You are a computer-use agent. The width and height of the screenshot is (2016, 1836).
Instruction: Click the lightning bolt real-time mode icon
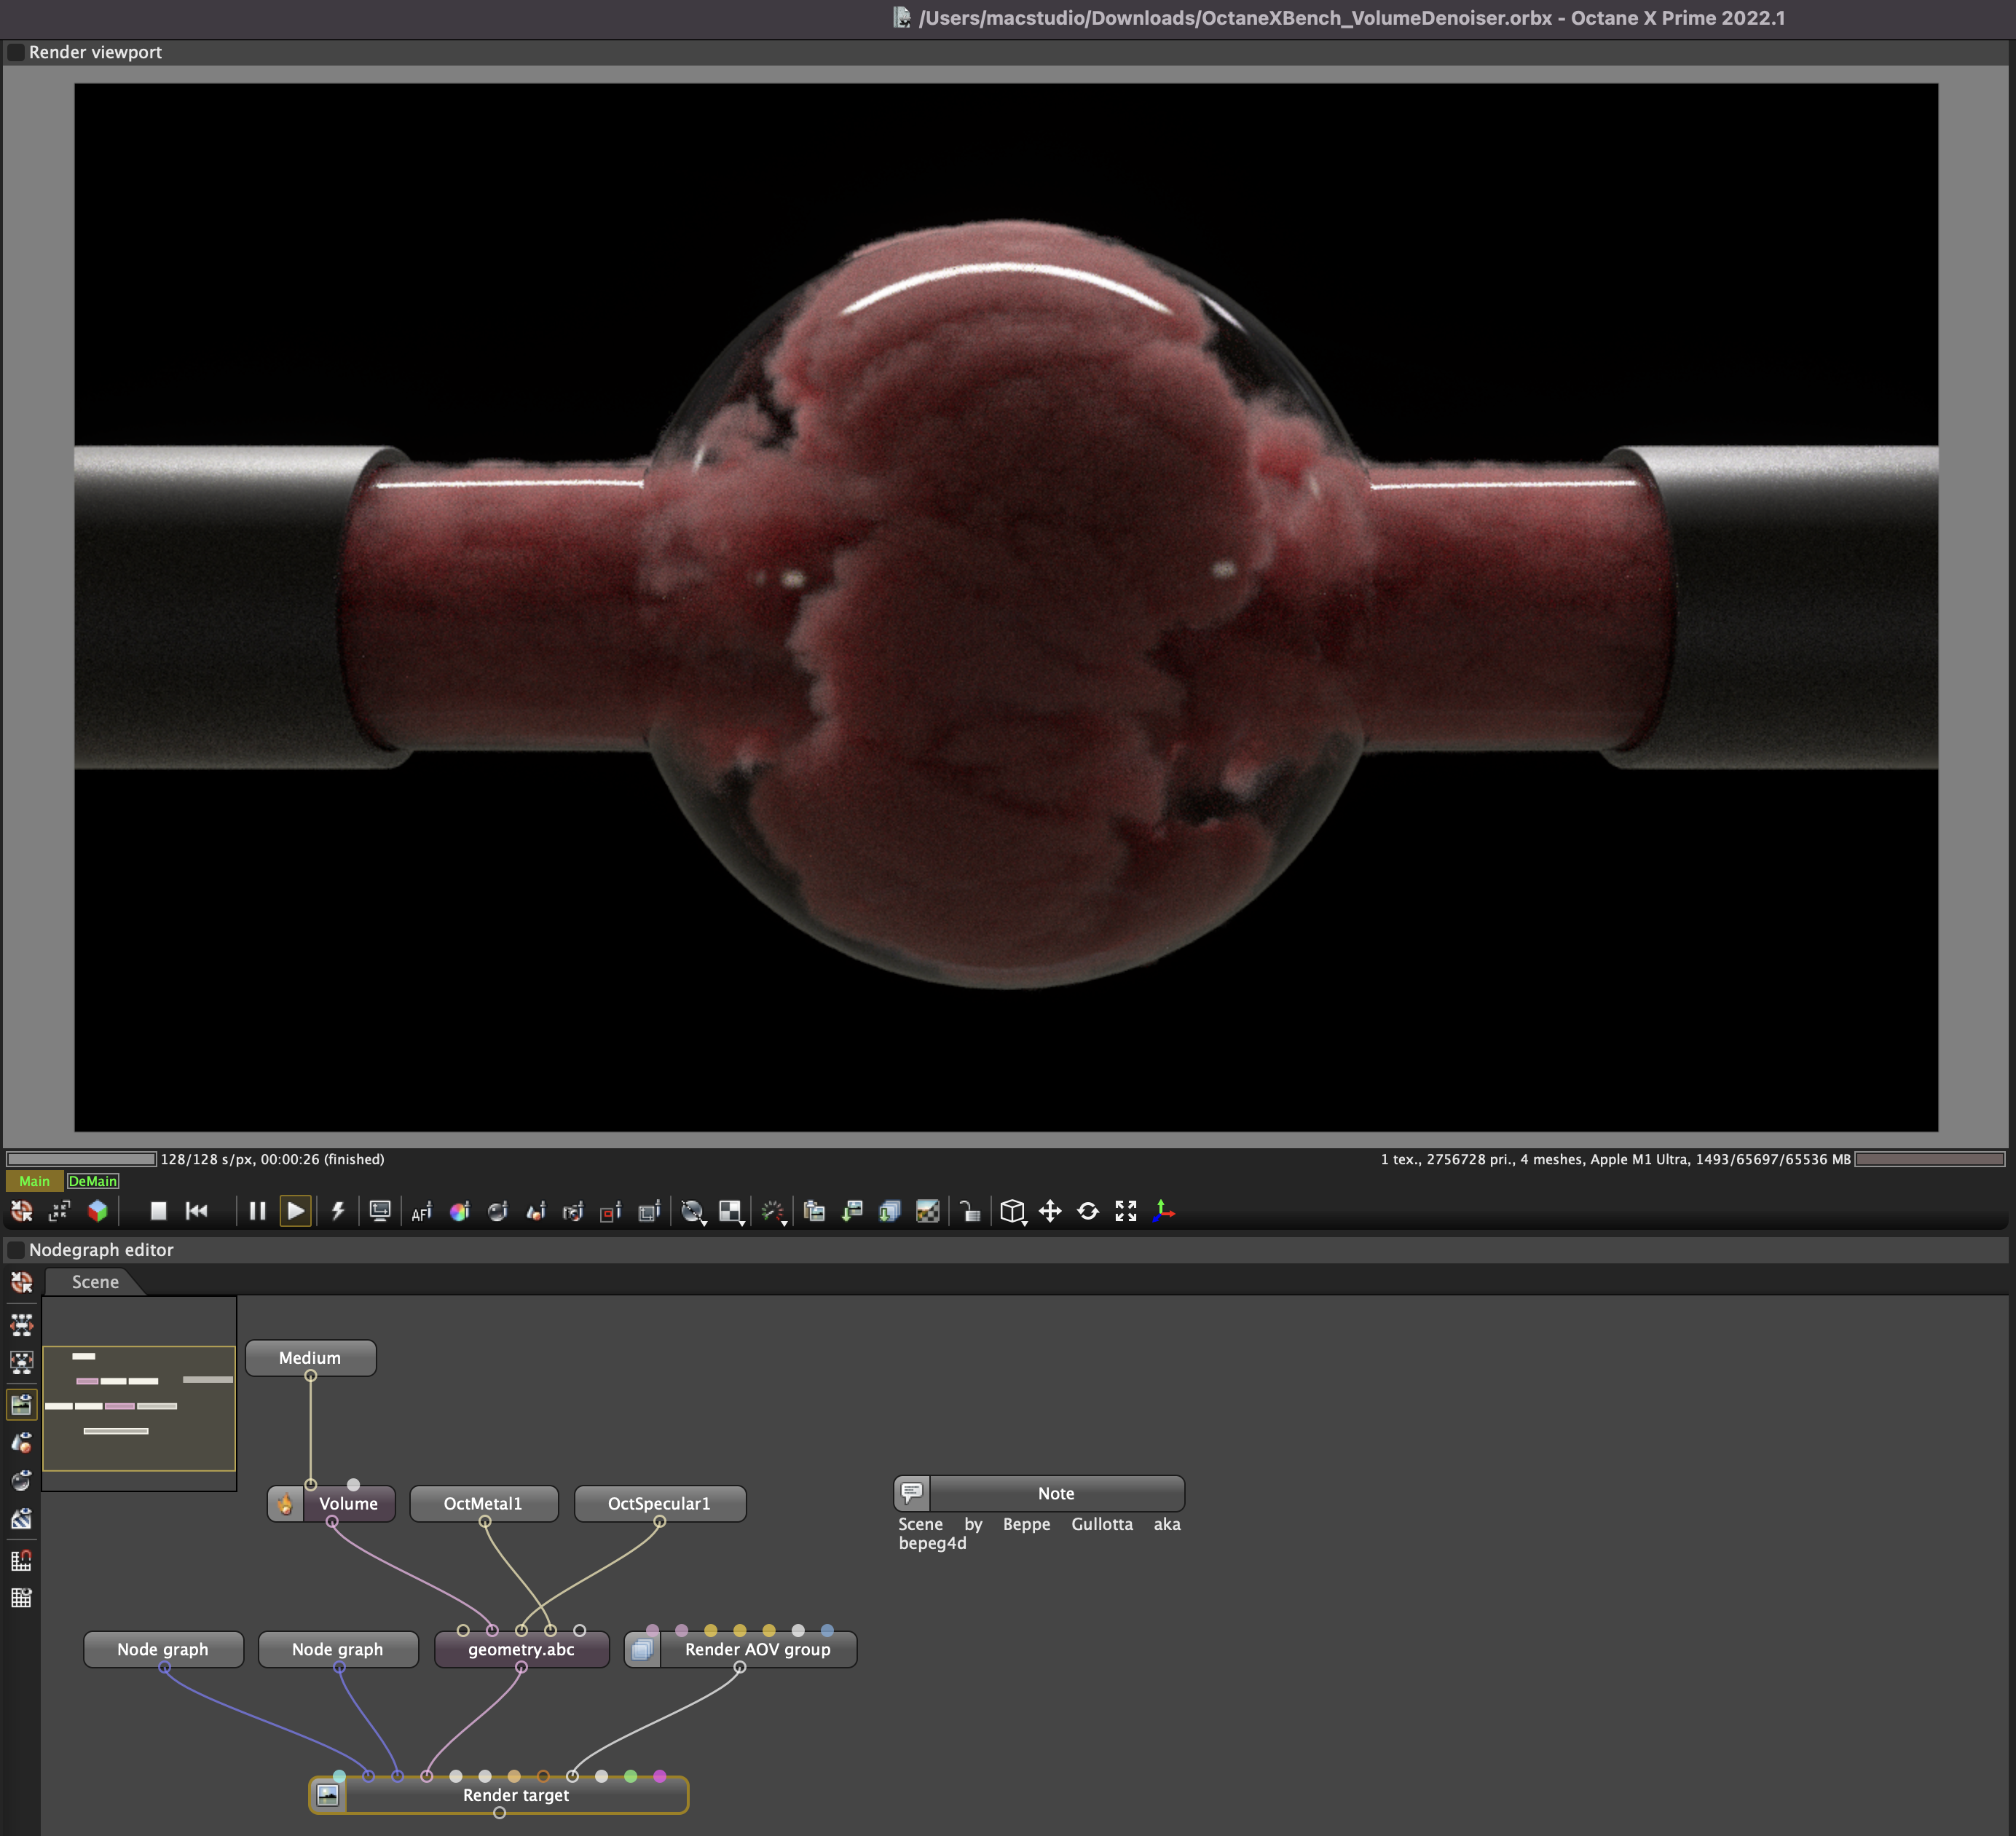(338, 1212)
